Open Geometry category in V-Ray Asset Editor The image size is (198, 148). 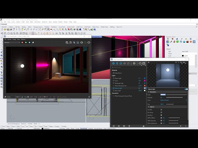click(x=121, y=63)
